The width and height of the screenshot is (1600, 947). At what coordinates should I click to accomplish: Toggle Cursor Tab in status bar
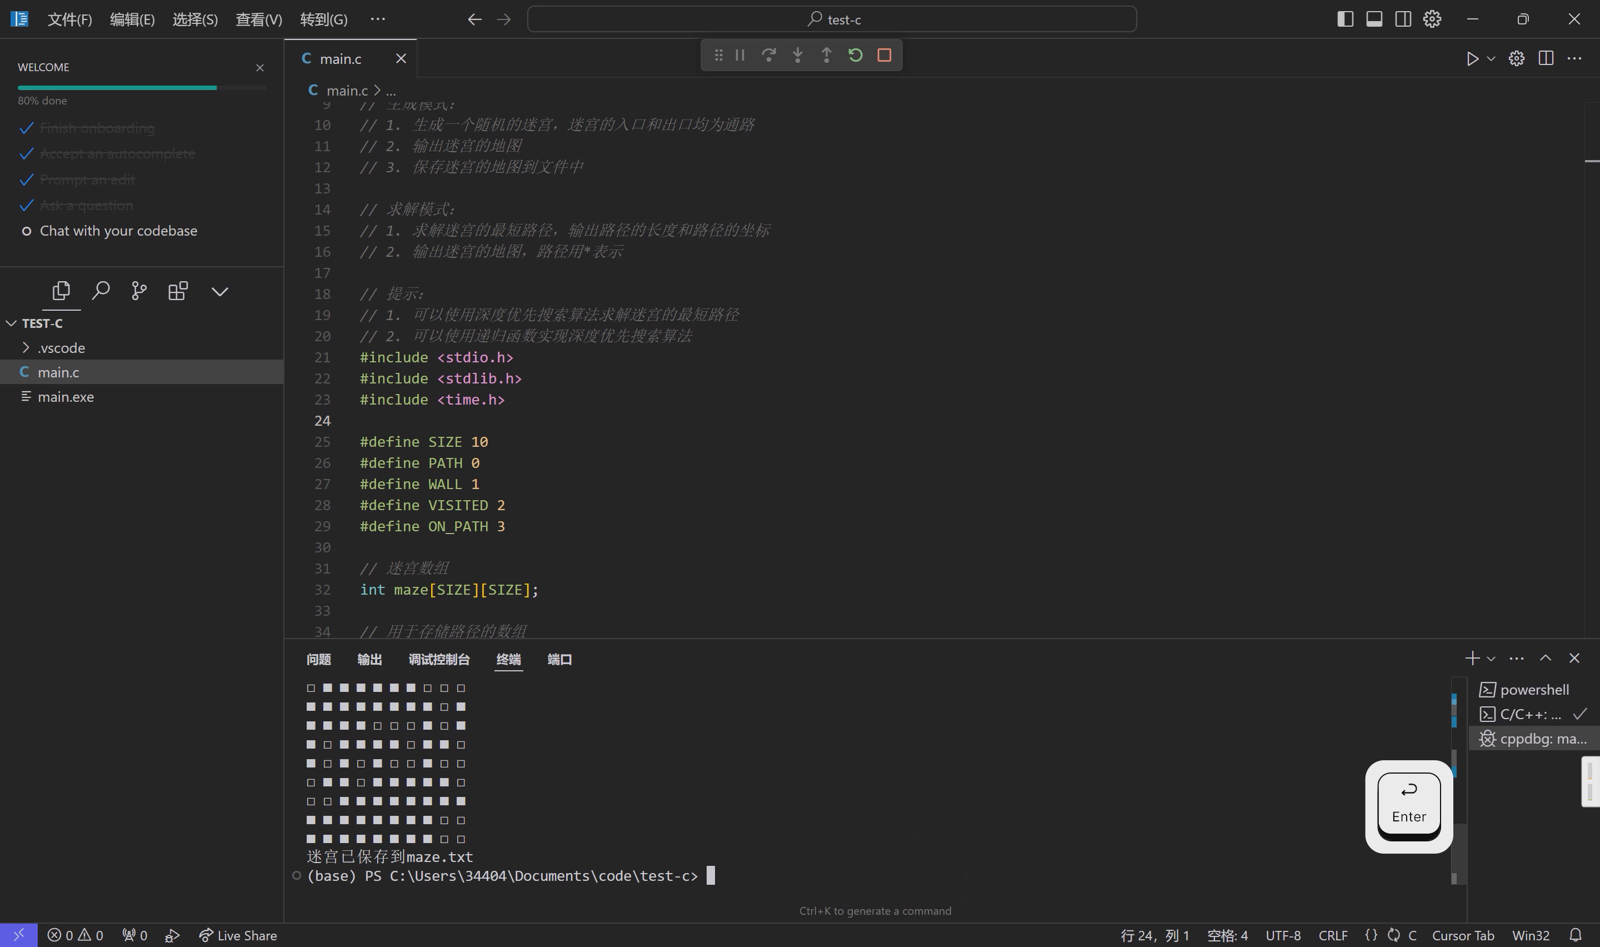click(x=1463, y=935)
